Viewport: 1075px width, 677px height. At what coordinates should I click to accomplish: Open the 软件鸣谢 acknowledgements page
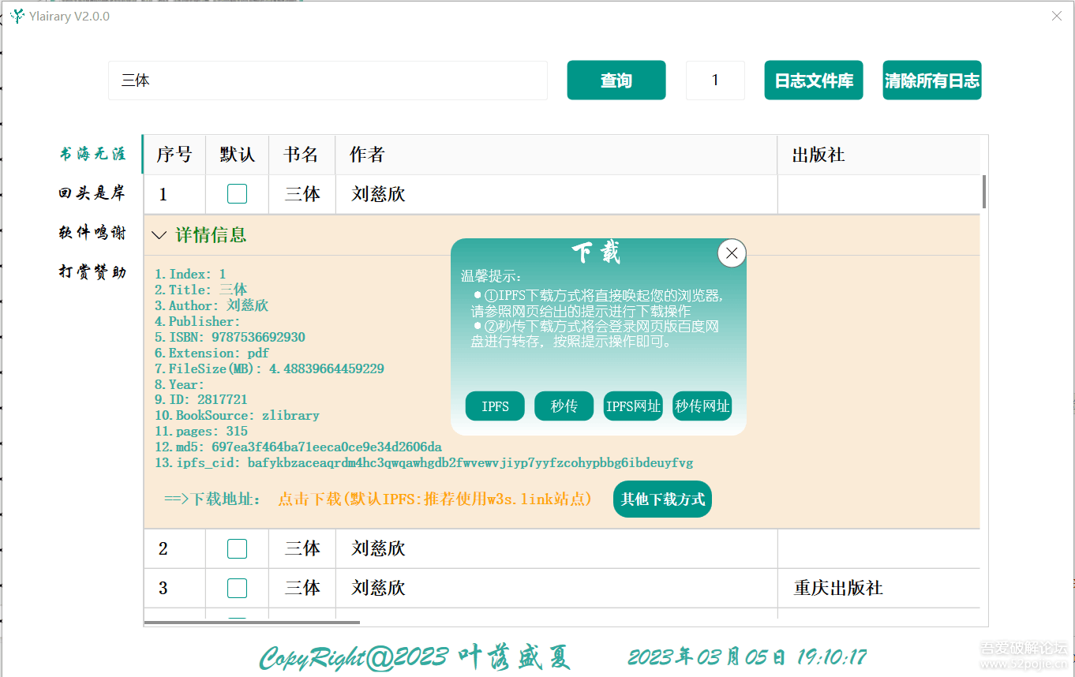[93, 232]
